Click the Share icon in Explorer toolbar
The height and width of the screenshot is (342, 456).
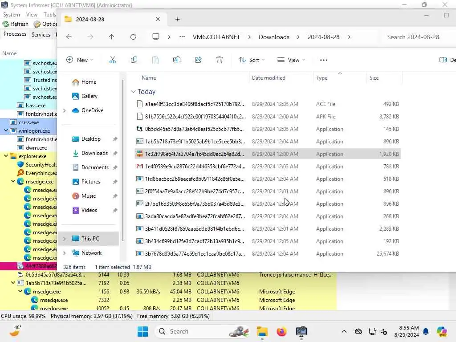tap(198, 60)
